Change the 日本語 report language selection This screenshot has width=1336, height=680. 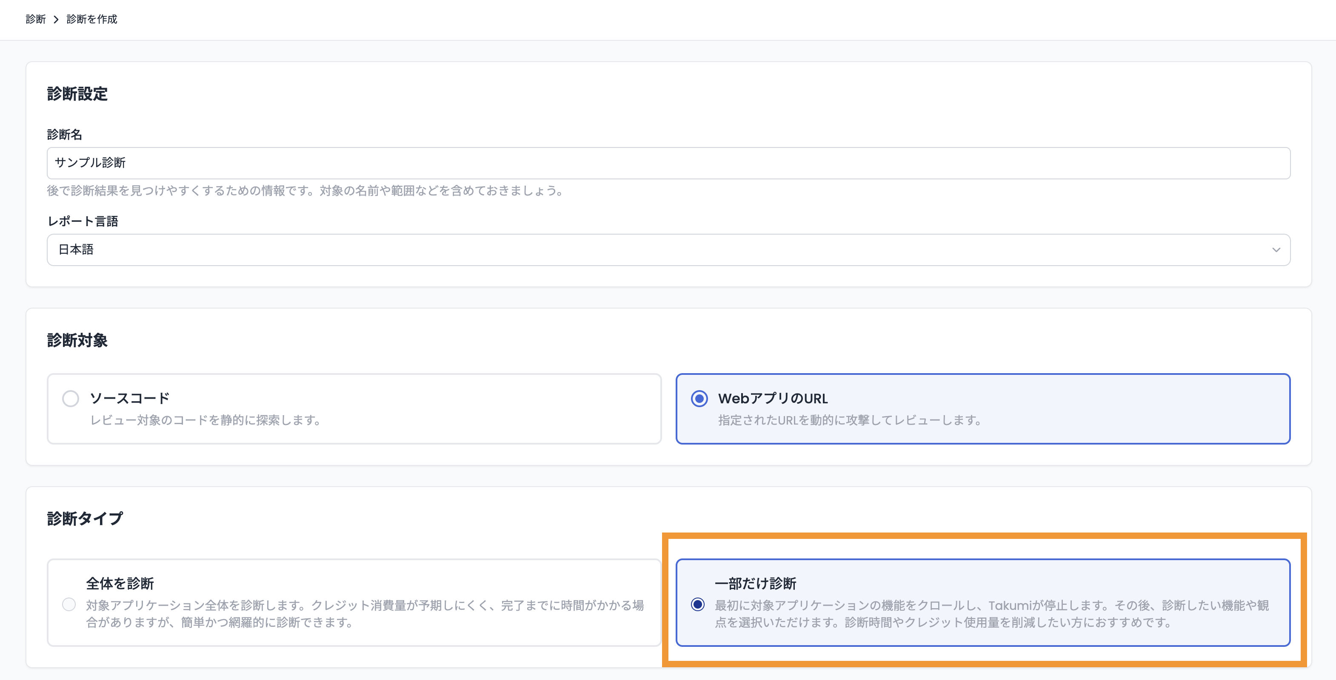[x=668, y=249]
